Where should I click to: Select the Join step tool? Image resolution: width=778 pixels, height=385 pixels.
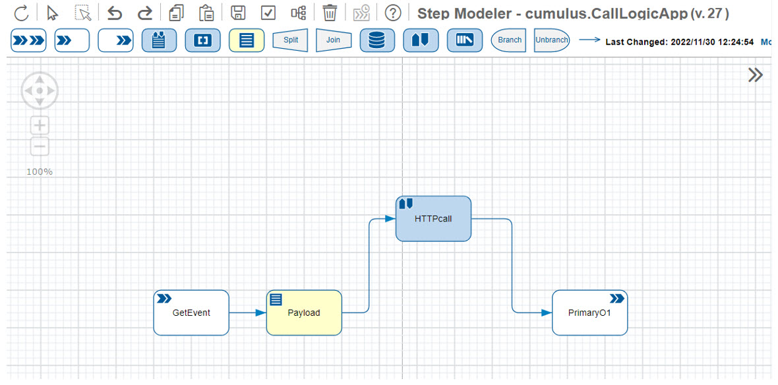(333, 40)
